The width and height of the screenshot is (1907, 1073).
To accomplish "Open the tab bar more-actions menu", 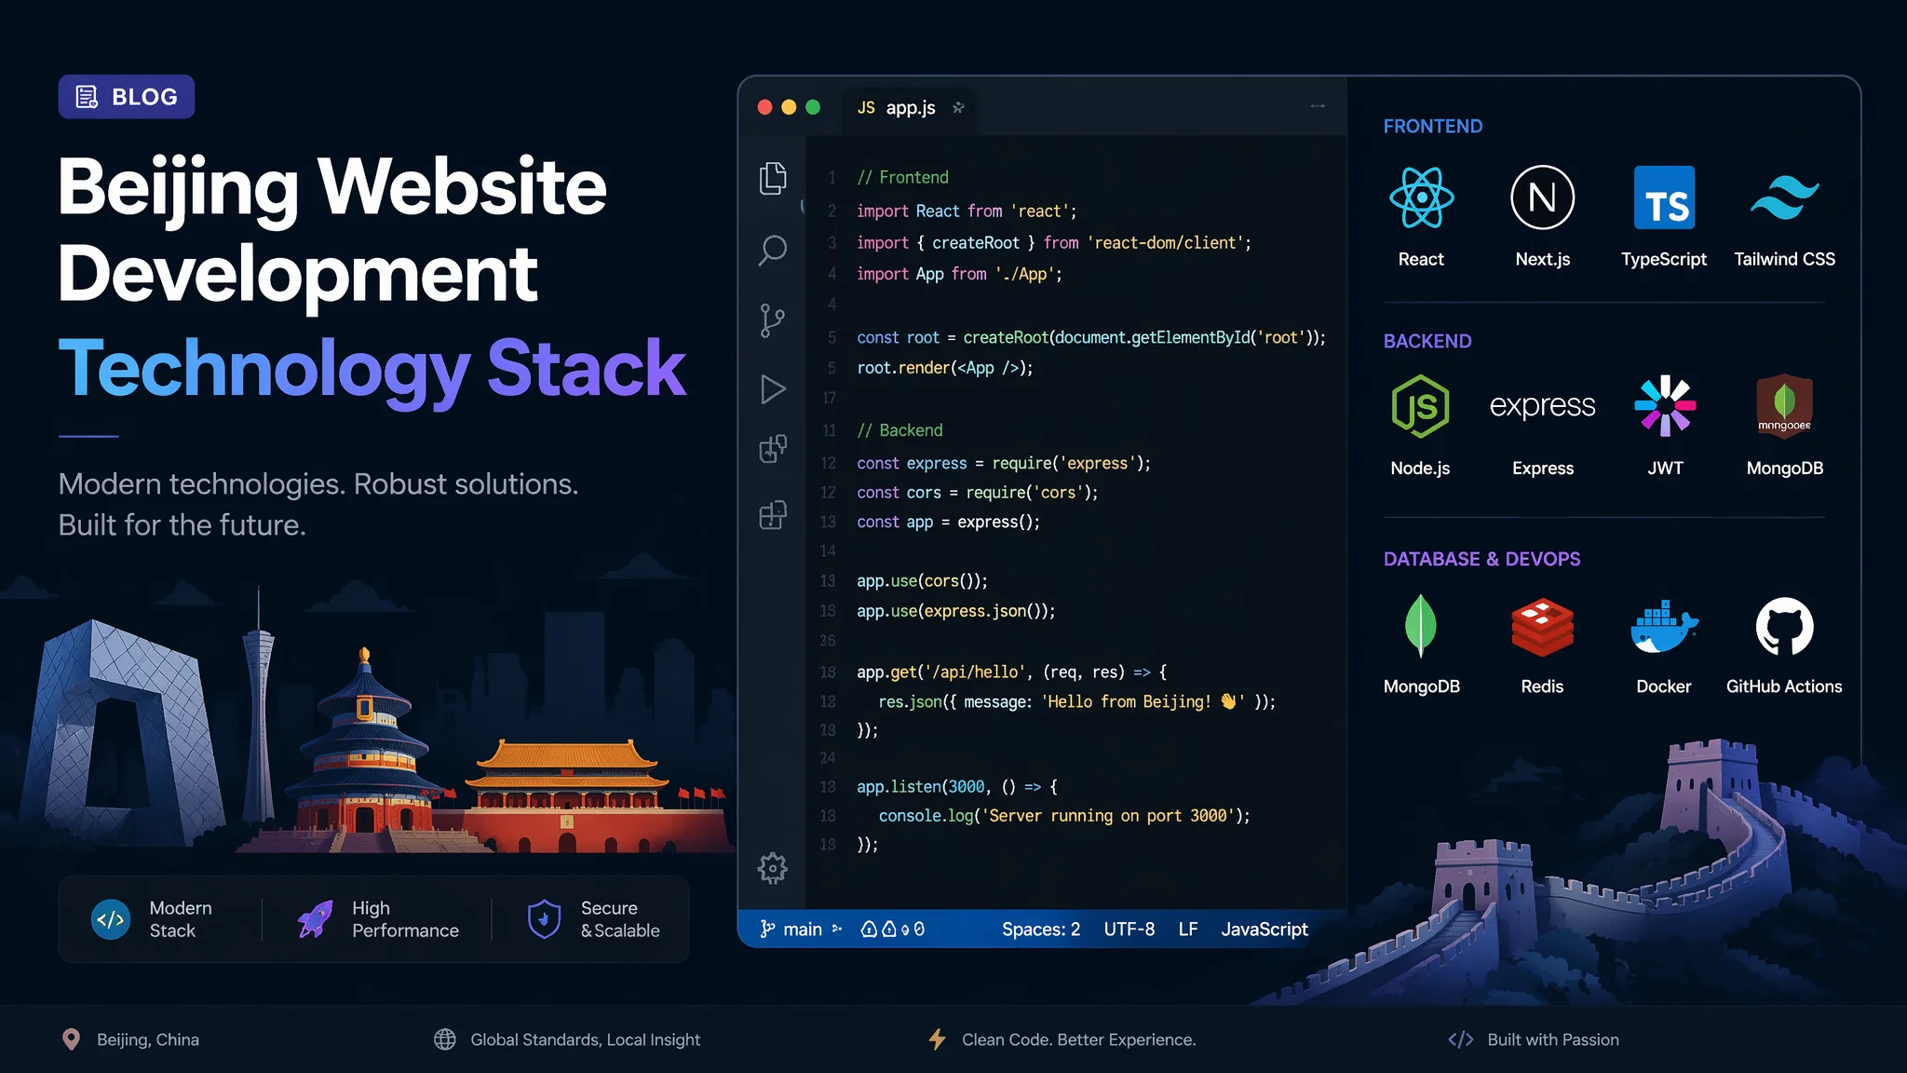I will [x=1318, y=106].
